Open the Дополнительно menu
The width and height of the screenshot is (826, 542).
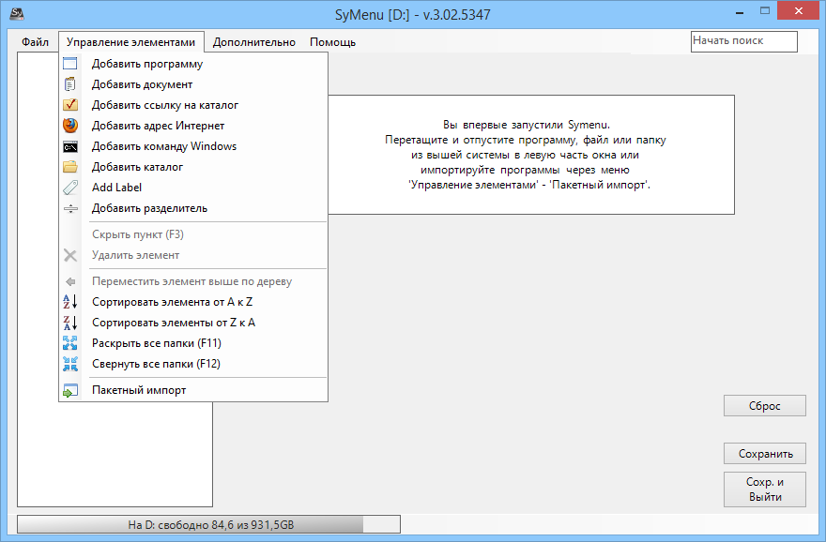click(254, 42)
